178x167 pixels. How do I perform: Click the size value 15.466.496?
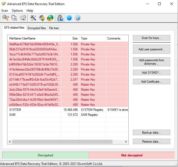point(71,109)
